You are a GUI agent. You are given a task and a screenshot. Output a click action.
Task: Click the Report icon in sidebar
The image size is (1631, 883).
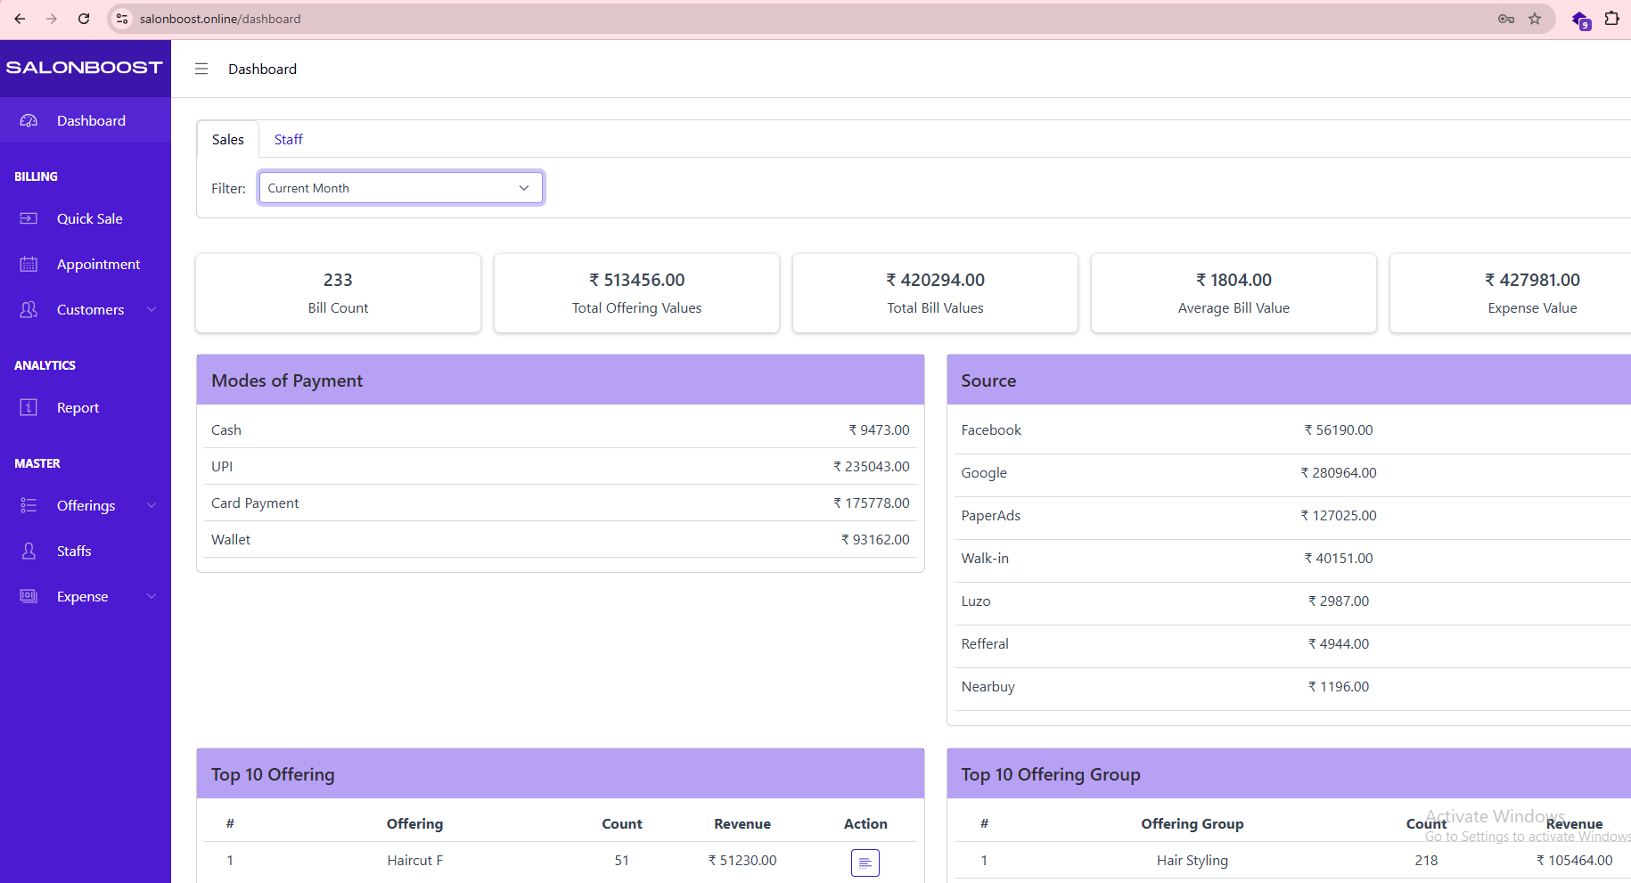[29, 407]
